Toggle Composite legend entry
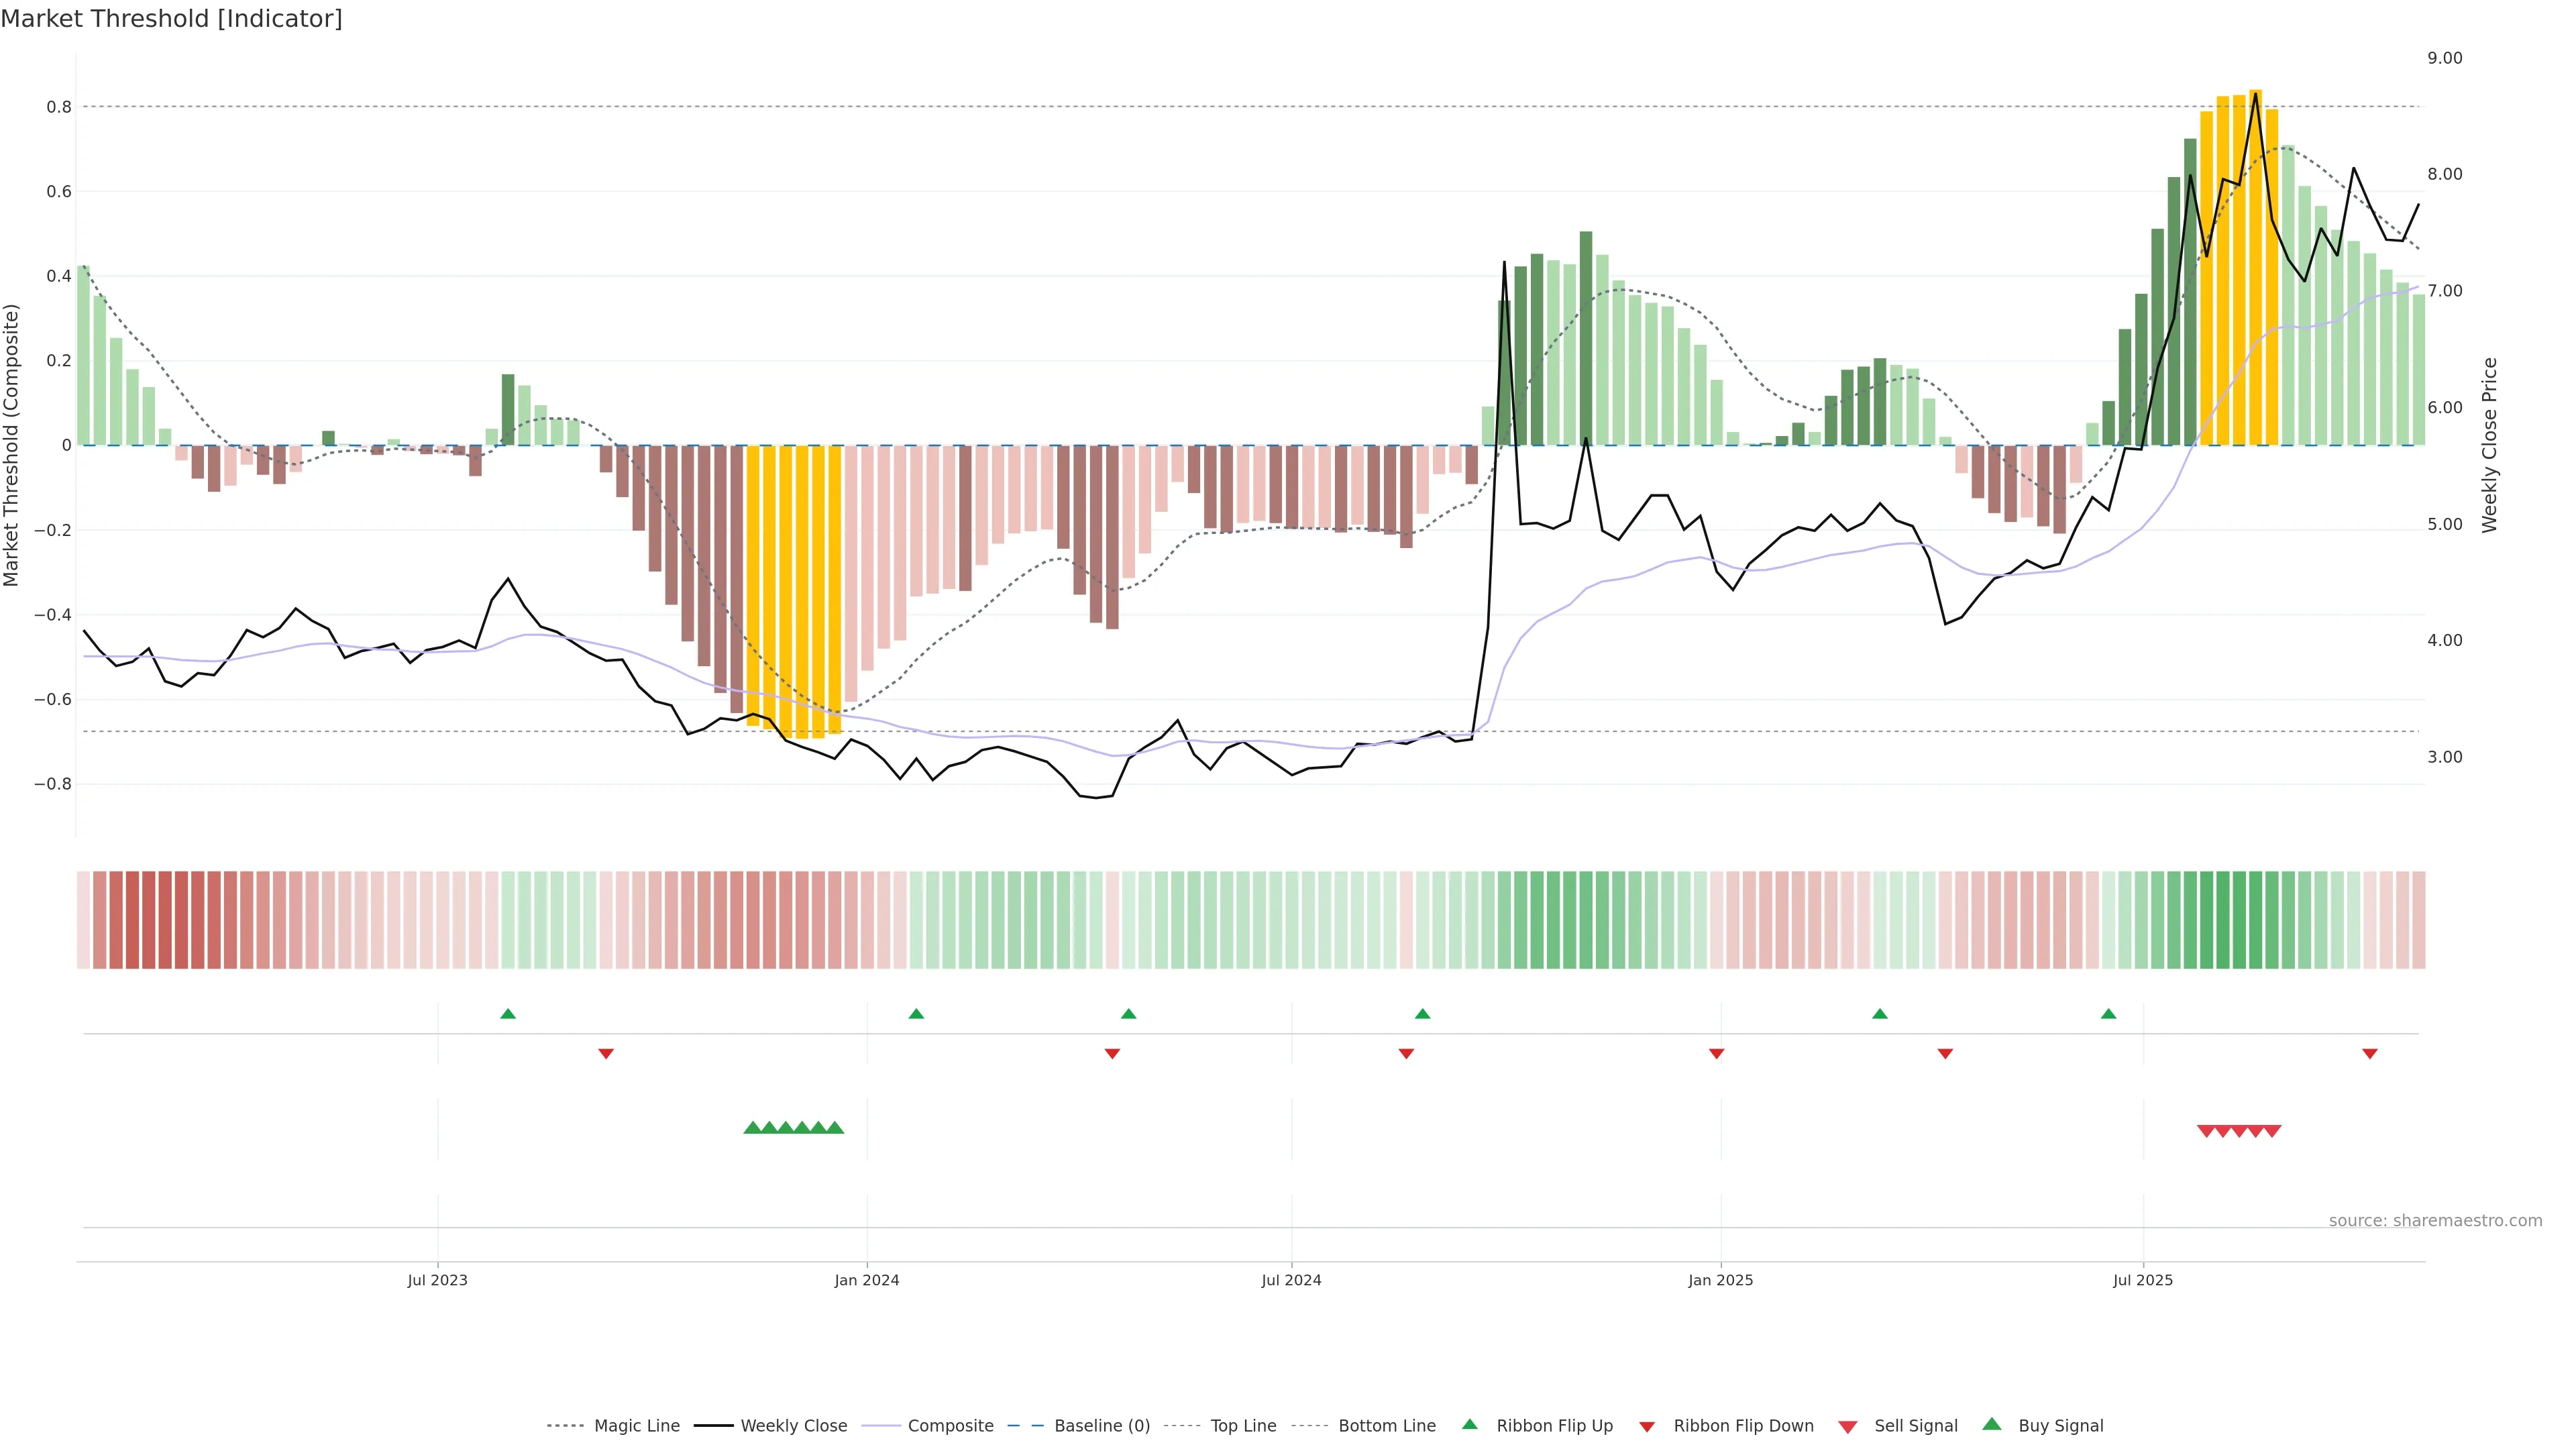The image size is (2576, 1449). pyautogui.click(x=950, y=1426)
